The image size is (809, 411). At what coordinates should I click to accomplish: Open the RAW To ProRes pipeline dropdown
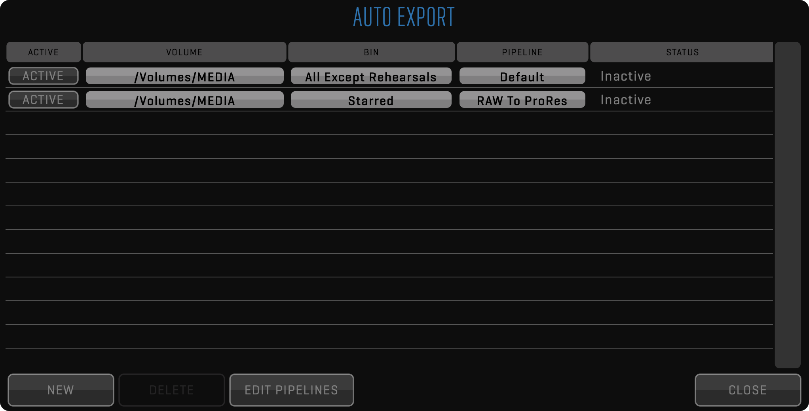522,100
